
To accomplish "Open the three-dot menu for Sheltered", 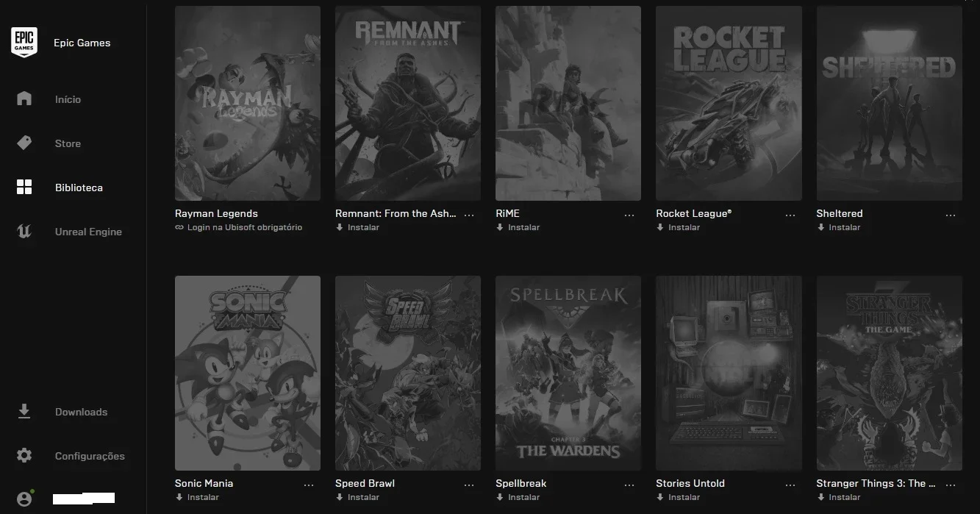I will pyautogui.click(x=951, y=215).
